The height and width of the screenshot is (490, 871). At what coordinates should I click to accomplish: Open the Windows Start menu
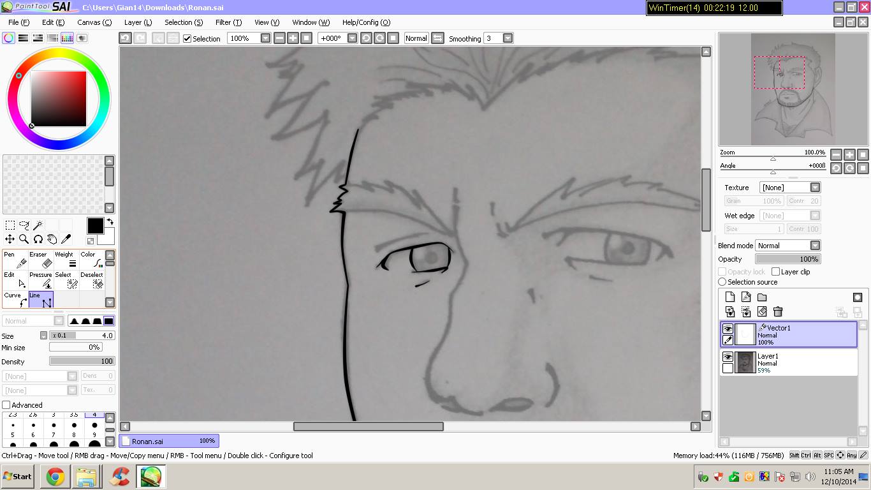click(17, 476)
